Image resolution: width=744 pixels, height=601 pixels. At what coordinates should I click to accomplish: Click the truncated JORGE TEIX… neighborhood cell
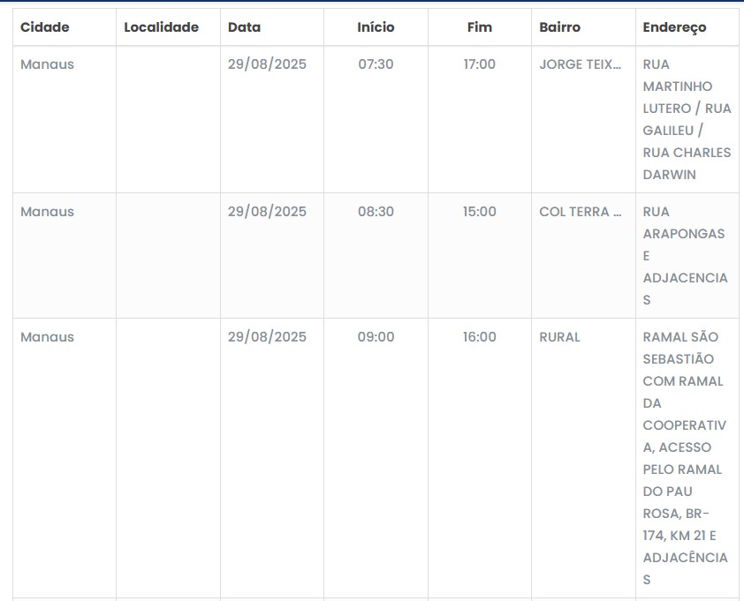[x=581, y=64]
